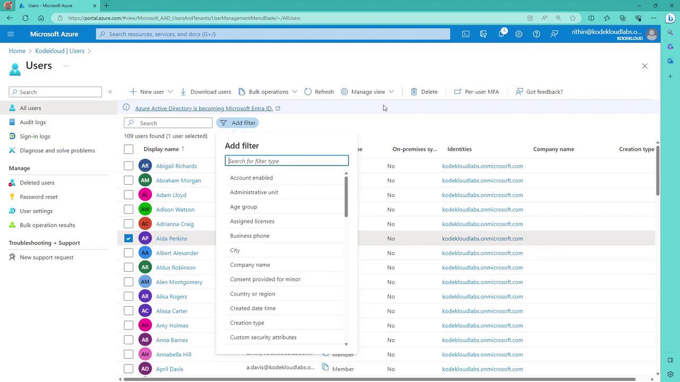Viewport: 680px width, 382px height.
Task: Click the Download users button
Action: pyautogui.click(x=206, y=92)
